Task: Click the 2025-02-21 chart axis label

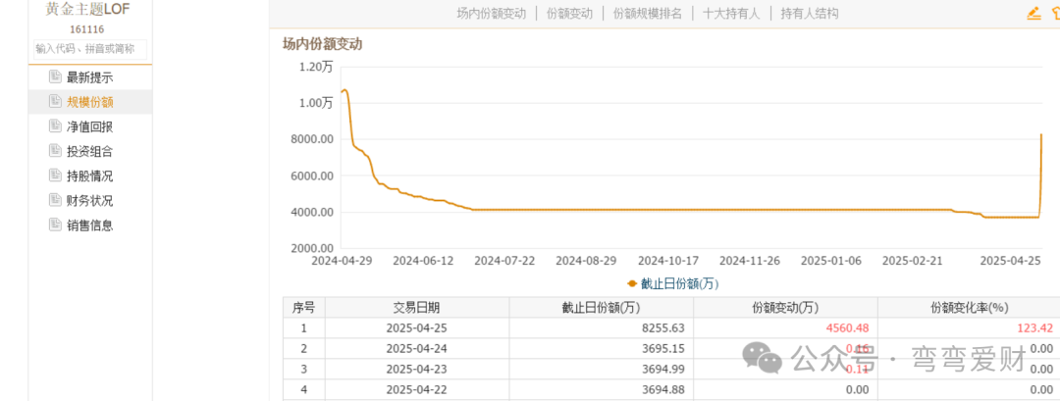Action: click(x=914, y=261)
